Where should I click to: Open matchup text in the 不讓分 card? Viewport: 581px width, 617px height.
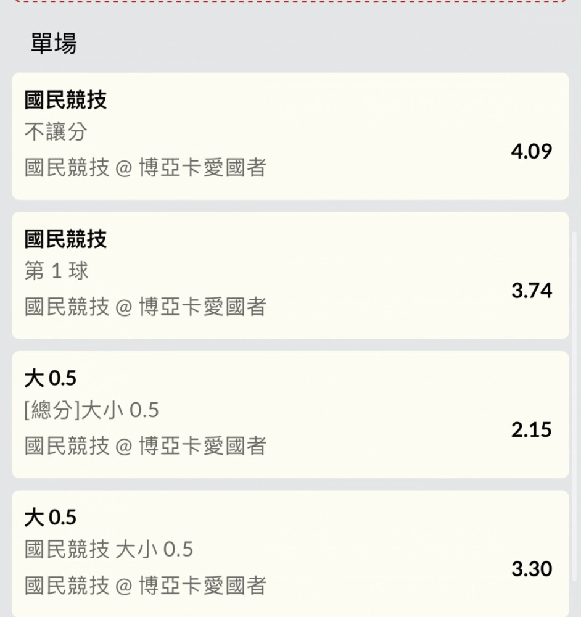click(146, 168)
